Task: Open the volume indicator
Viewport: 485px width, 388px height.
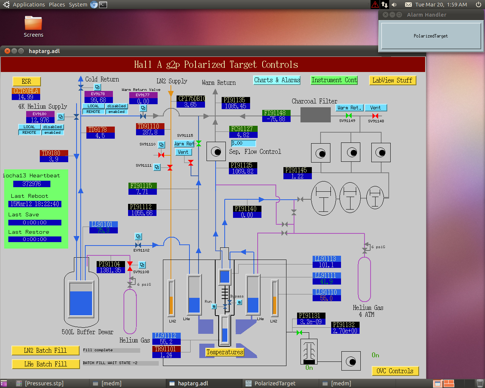Action: [x=394, y=5]
